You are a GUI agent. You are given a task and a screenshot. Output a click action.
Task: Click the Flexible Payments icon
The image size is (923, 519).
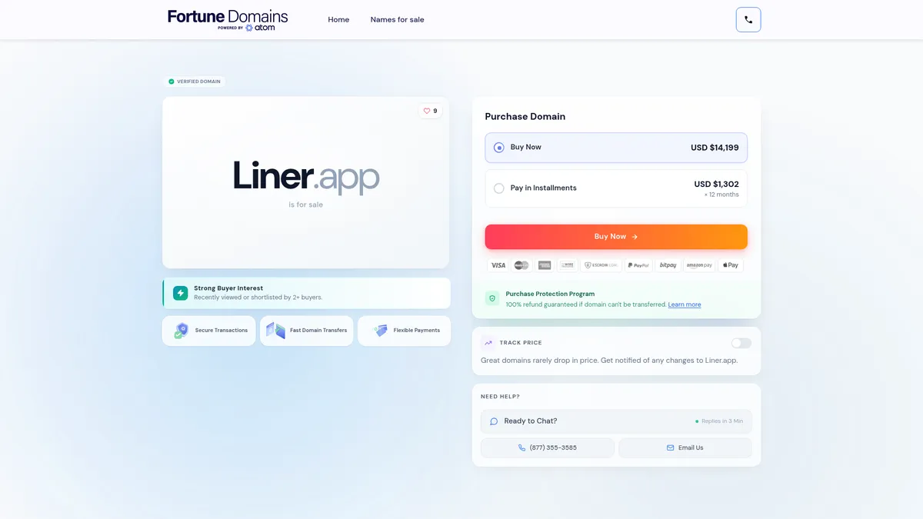pos(381,331)
